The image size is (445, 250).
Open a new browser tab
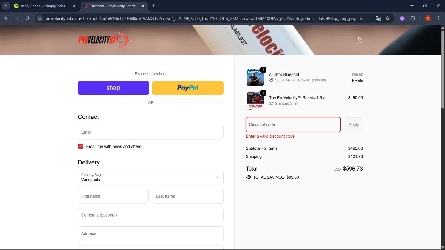pyautogui.click(x=154, y=6)
